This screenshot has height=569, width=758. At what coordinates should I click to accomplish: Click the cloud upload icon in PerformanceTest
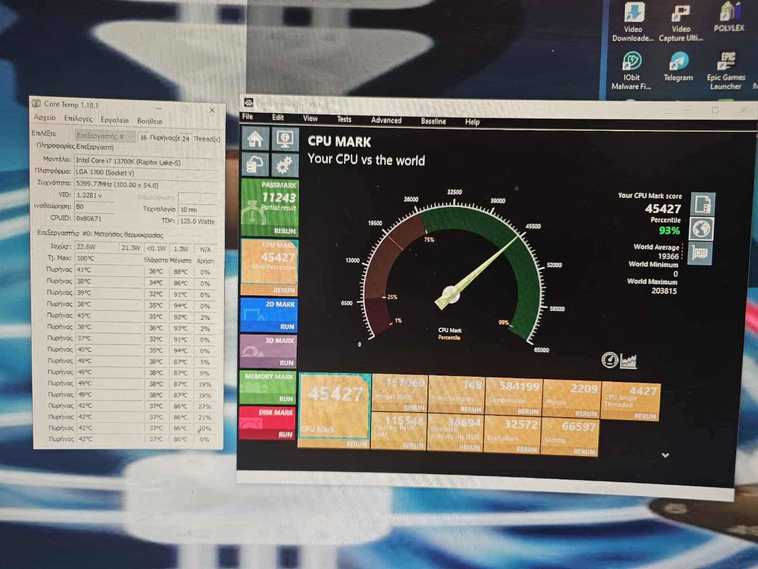coord(255,165)
